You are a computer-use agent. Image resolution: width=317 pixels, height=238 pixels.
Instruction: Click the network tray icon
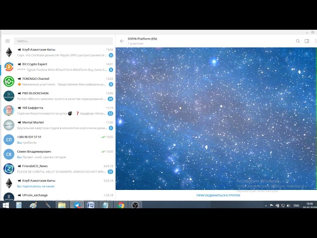pos(283,206)
